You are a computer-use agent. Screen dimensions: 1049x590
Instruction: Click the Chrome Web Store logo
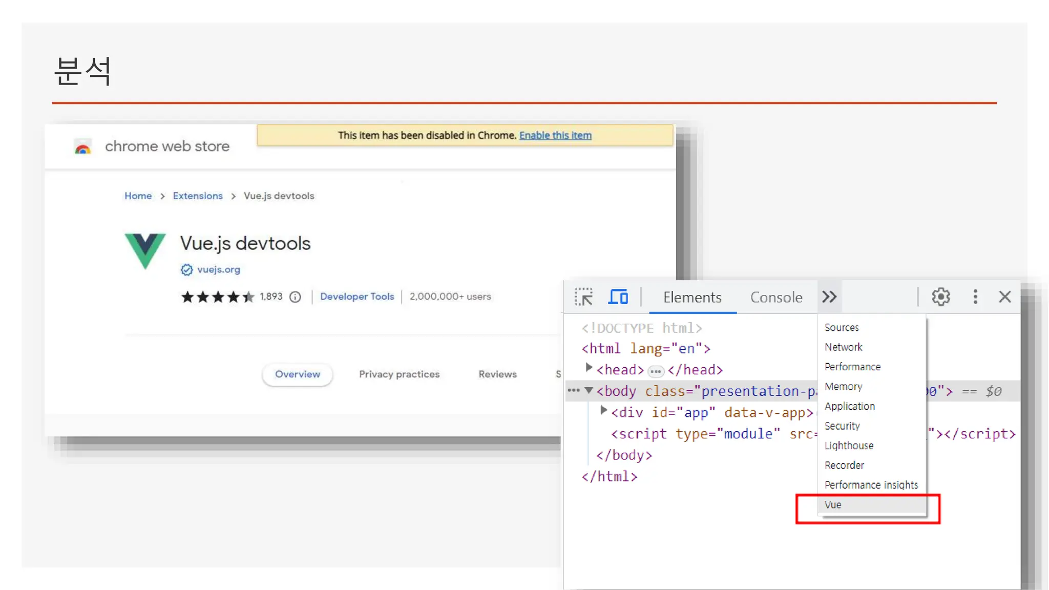coord(83,147)
